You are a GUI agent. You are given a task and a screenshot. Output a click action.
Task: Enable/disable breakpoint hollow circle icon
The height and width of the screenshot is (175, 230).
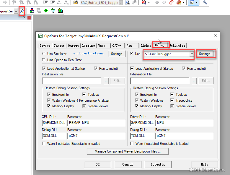[x=164, y=2]
